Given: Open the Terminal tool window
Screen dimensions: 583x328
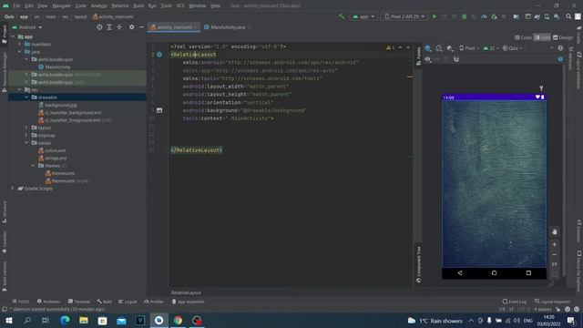Looking at the screenshot, I should click(x=79, y=302).
